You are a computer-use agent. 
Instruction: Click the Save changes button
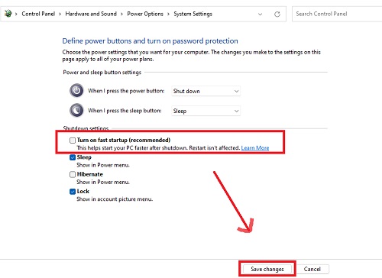267,269
